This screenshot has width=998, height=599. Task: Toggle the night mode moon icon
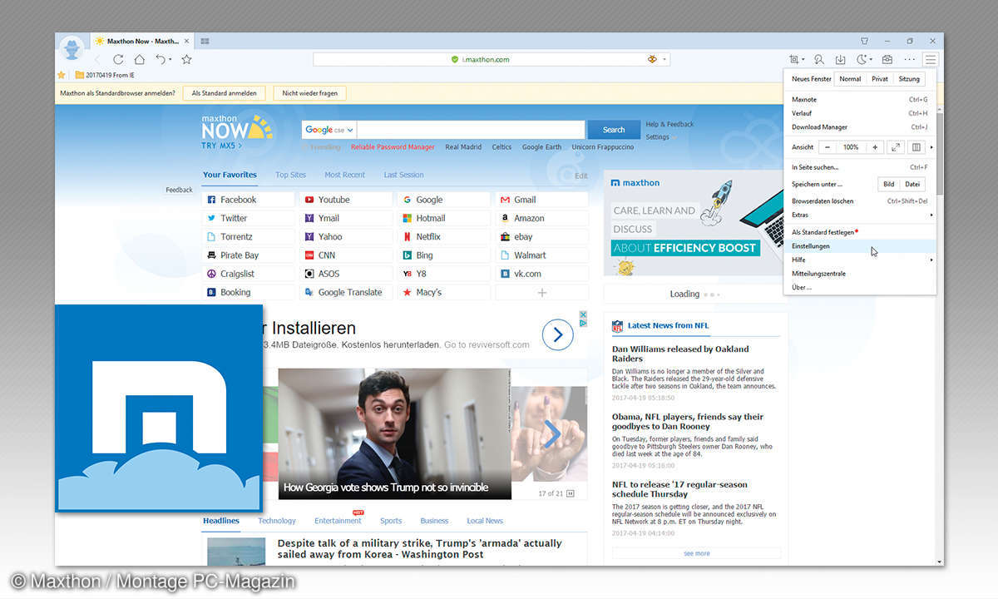[x=862, y=59]
